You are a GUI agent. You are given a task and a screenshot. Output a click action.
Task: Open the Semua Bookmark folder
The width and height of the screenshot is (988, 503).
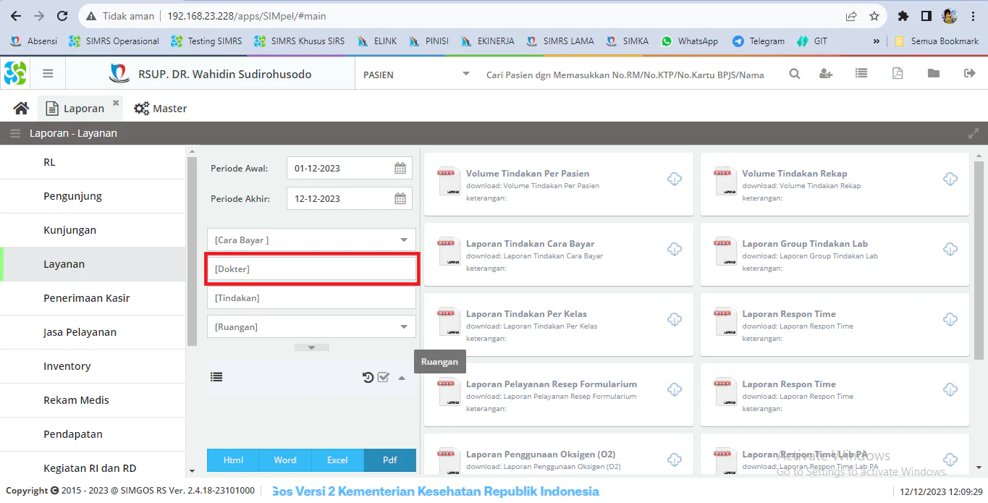tap(937, 41)
